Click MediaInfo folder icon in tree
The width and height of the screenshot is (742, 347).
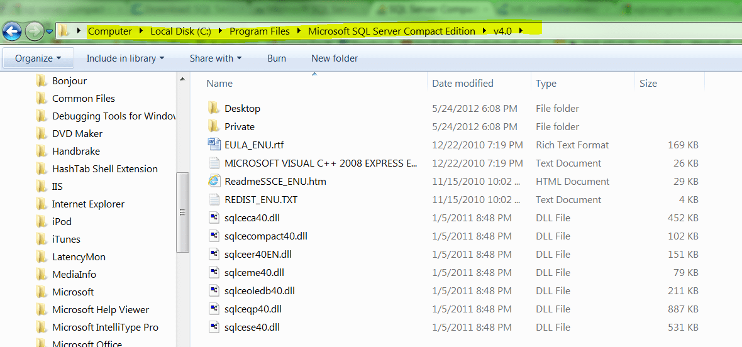coord(42,274)
